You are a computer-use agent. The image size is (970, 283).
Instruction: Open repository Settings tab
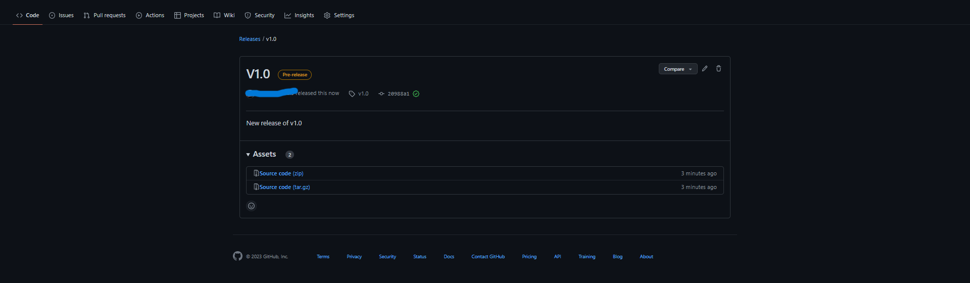[339, 15]
